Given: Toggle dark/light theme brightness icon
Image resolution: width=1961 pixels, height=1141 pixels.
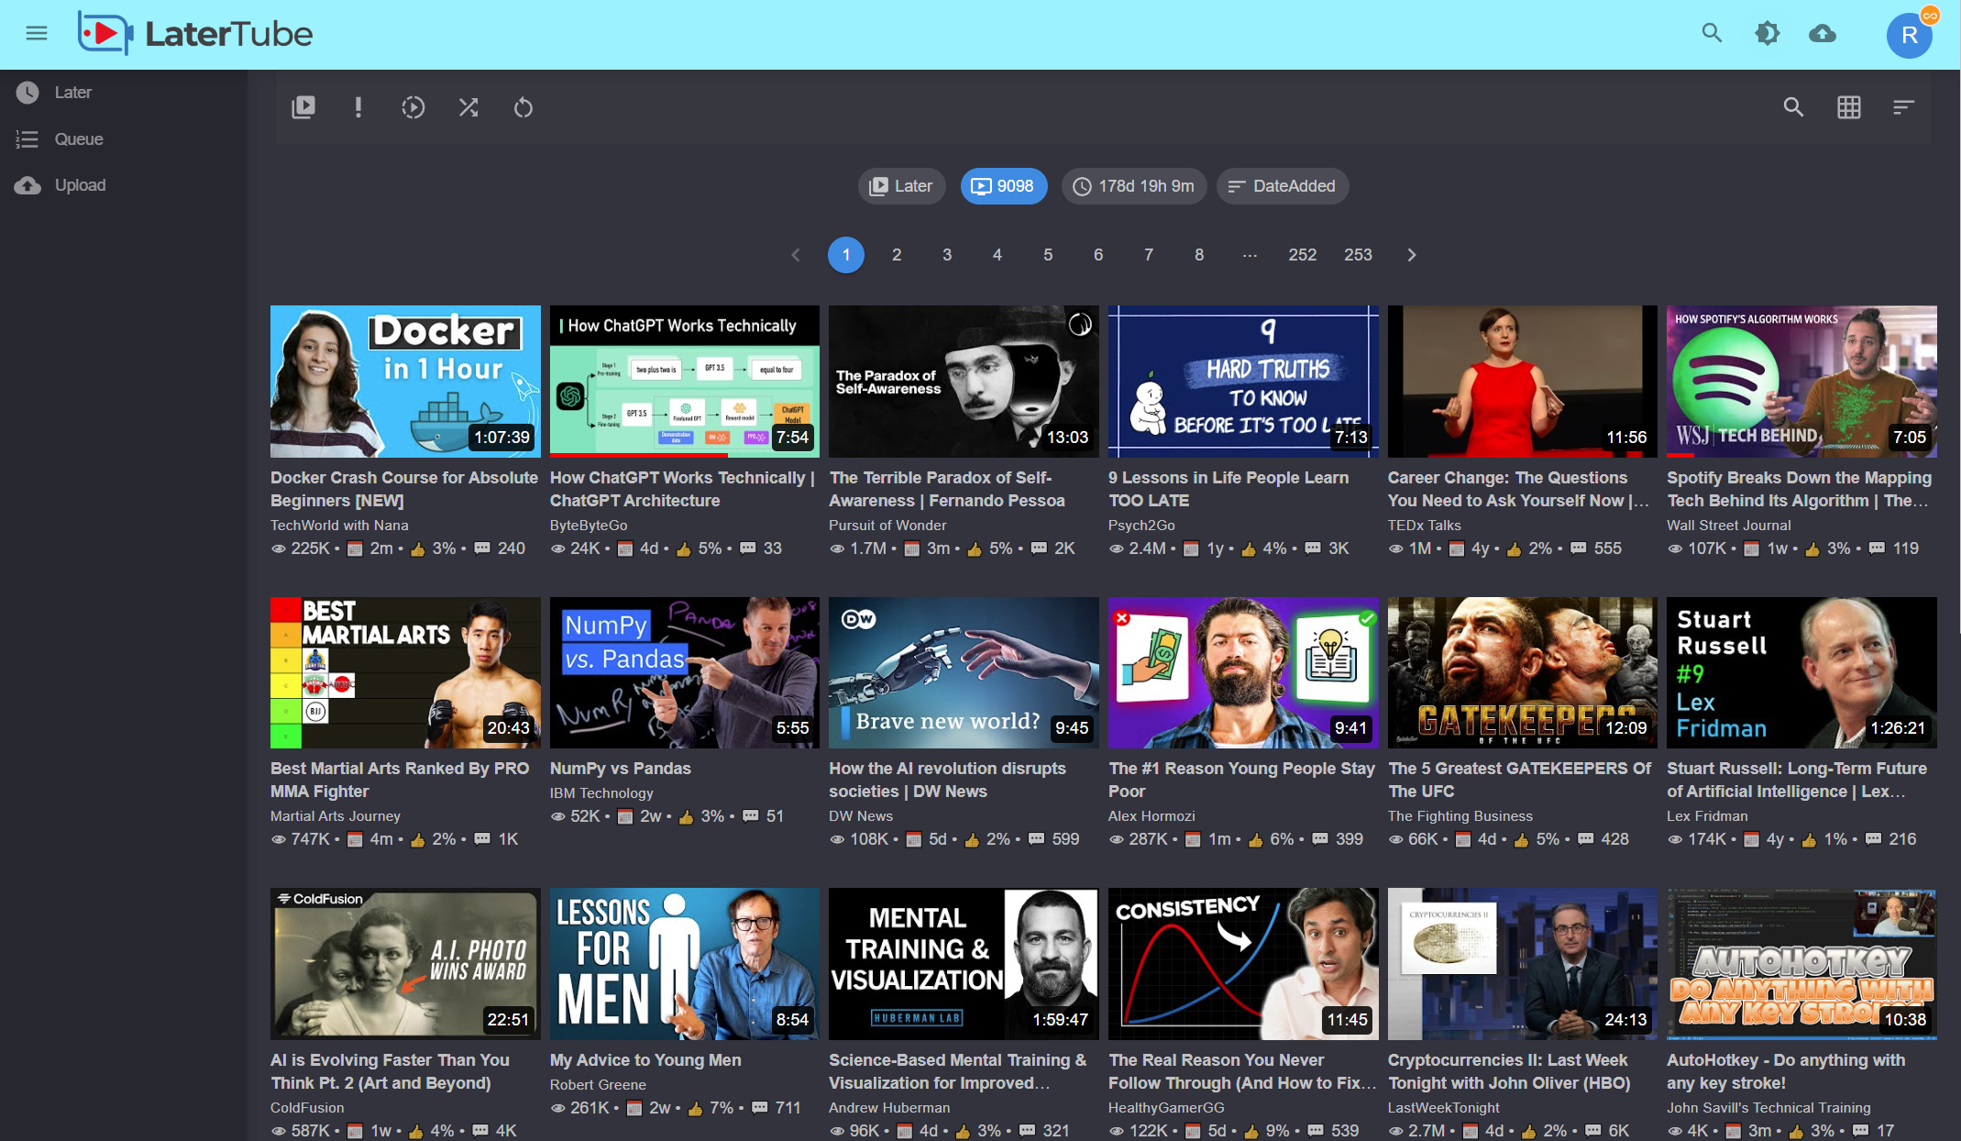Looking at the screenshot, I should pos(1767,34).
